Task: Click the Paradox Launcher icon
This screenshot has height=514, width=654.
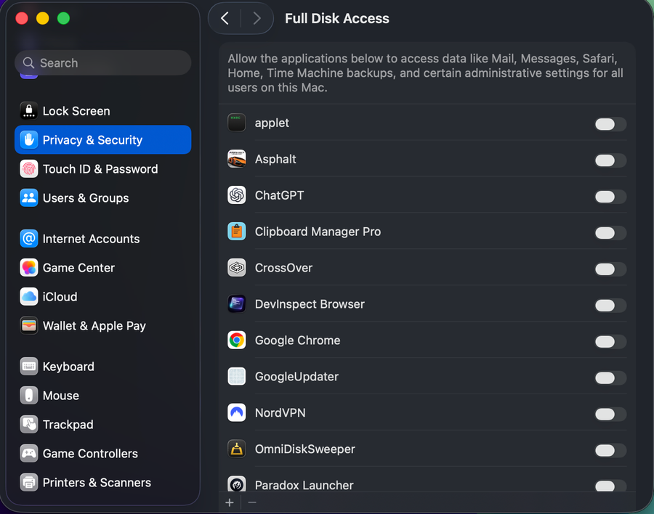Action: pos(236,484)
